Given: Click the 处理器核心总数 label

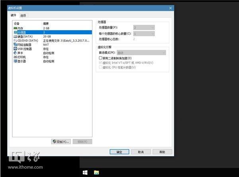Looking at the screenshot, I should (109, 39).
